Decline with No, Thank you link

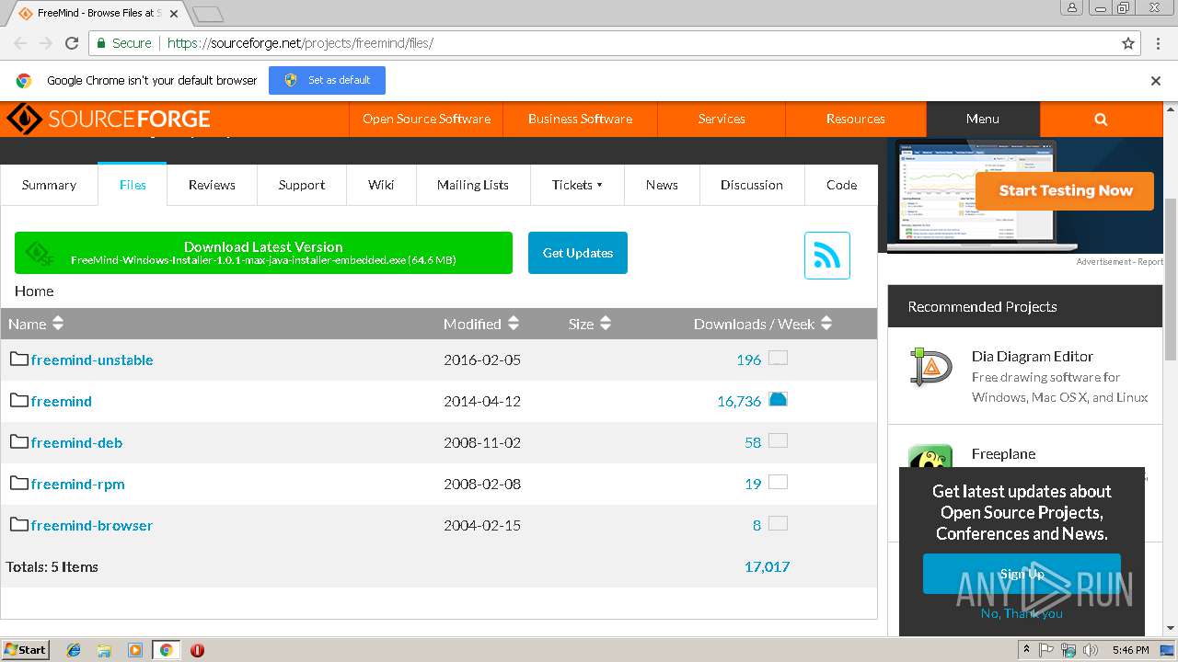(1022, 613)
